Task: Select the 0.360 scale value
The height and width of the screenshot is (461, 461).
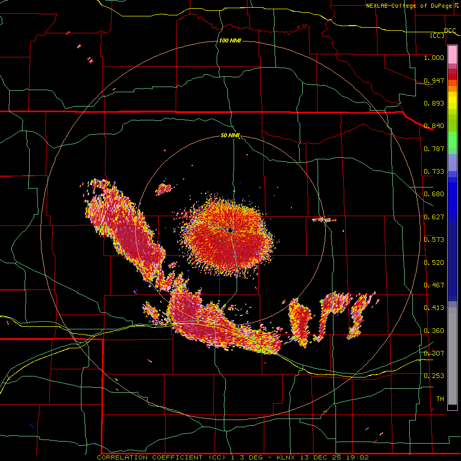Action: click(x=434, y=331)
